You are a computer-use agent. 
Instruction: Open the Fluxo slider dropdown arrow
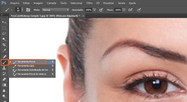[124, 10]
